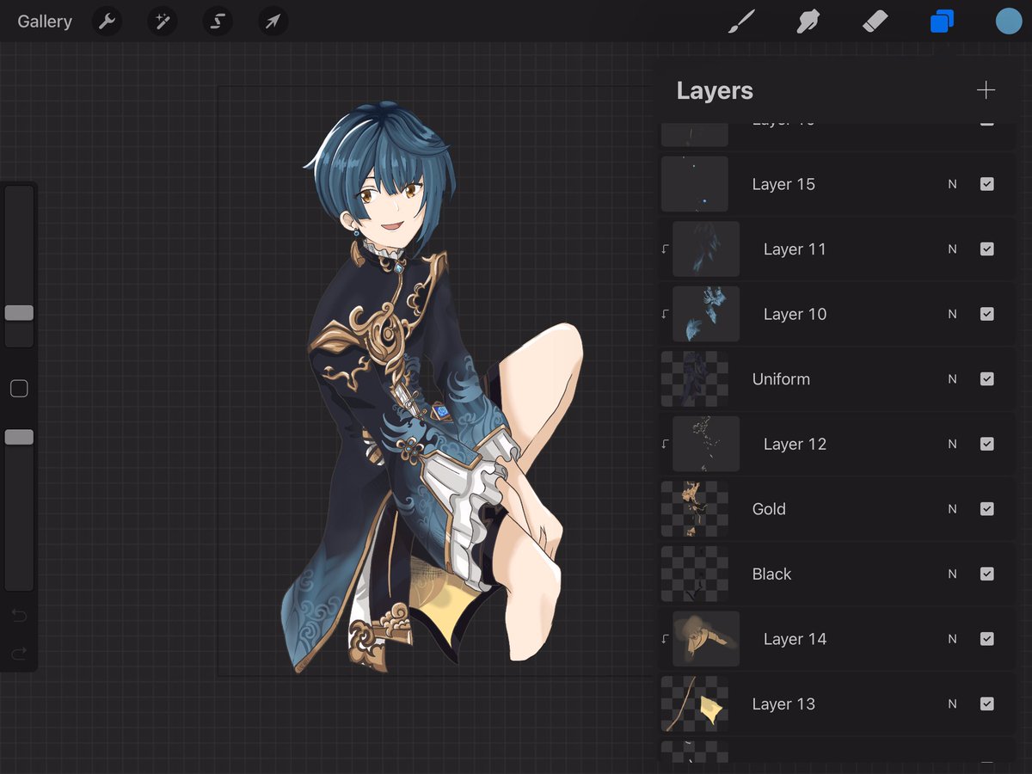This screenshot has width=1032, height=774.
Task: Click the clipping mask arrow on Layer 12
Action: pos(665,444)
